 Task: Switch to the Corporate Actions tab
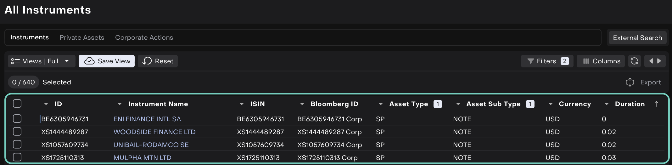[x=144, y=37]
